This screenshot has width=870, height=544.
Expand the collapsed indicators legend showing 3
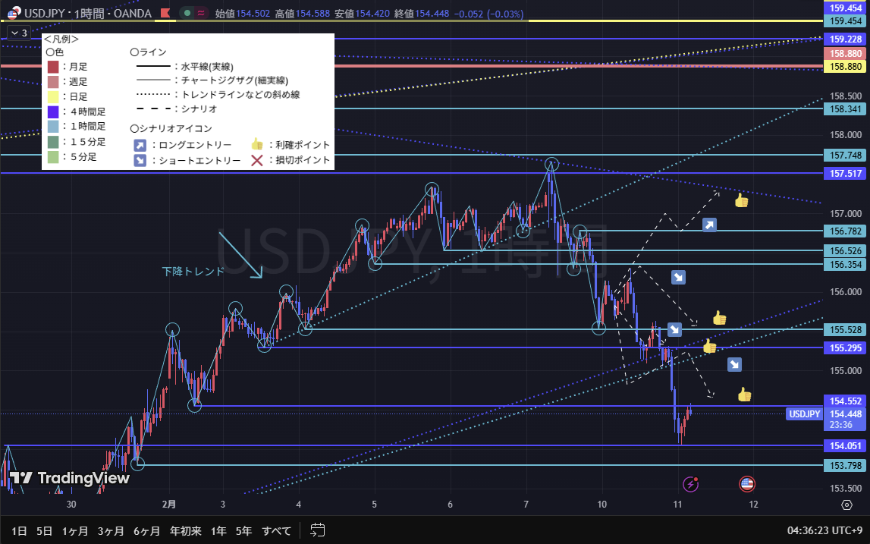tap(17, 33)
